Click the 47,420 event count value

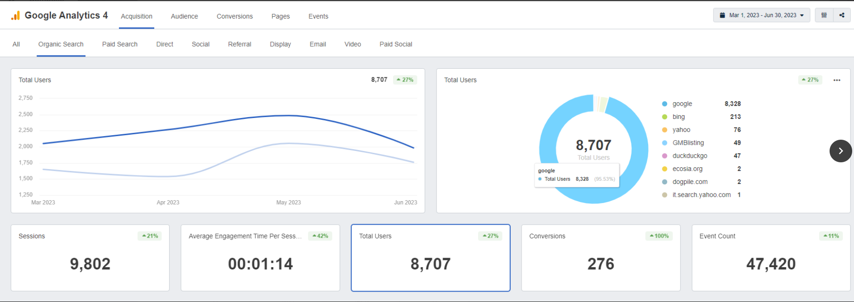click(x=771, y=264)
